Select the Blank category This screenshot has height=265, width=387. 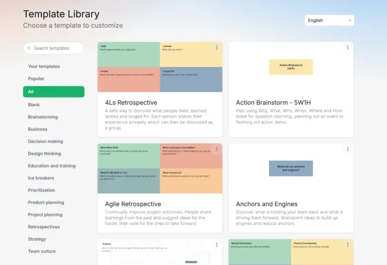[34, 105]
